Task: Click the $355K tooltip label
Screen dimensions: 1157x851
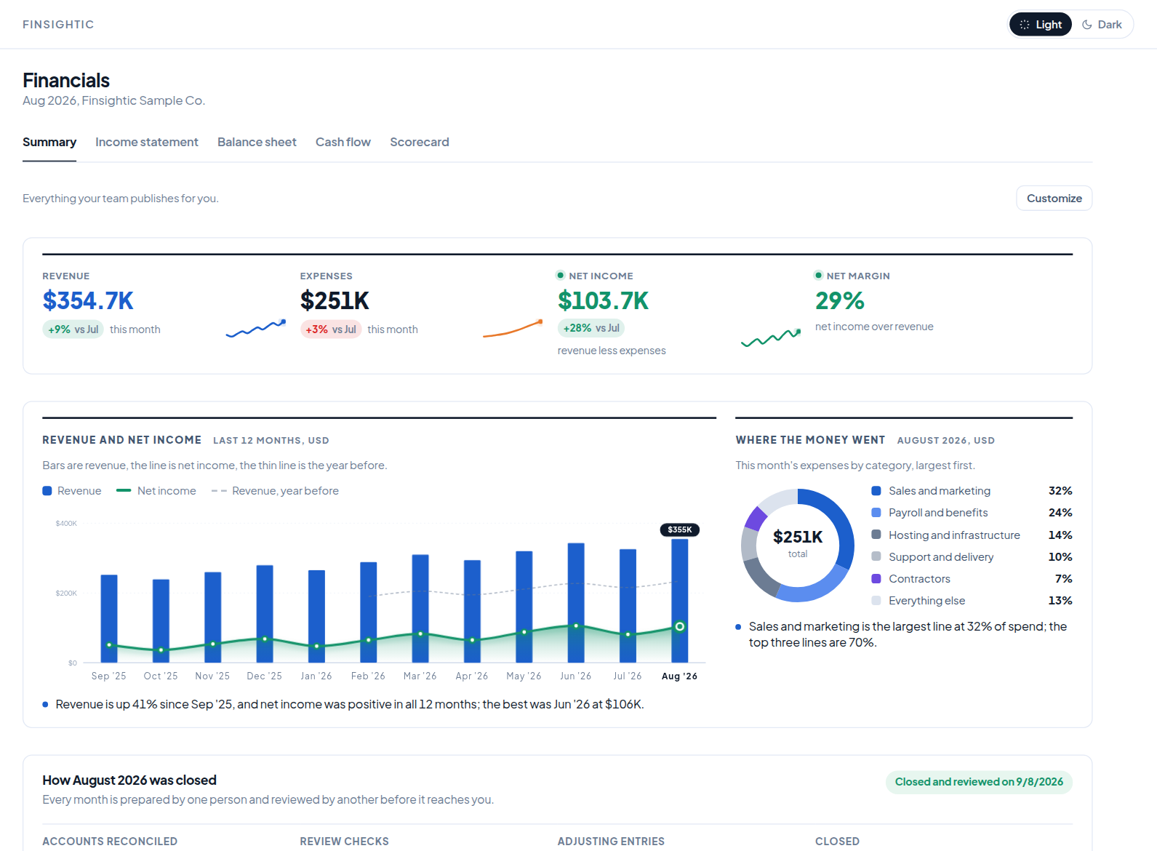Action: pyautogui.click(x=680, y=530)
